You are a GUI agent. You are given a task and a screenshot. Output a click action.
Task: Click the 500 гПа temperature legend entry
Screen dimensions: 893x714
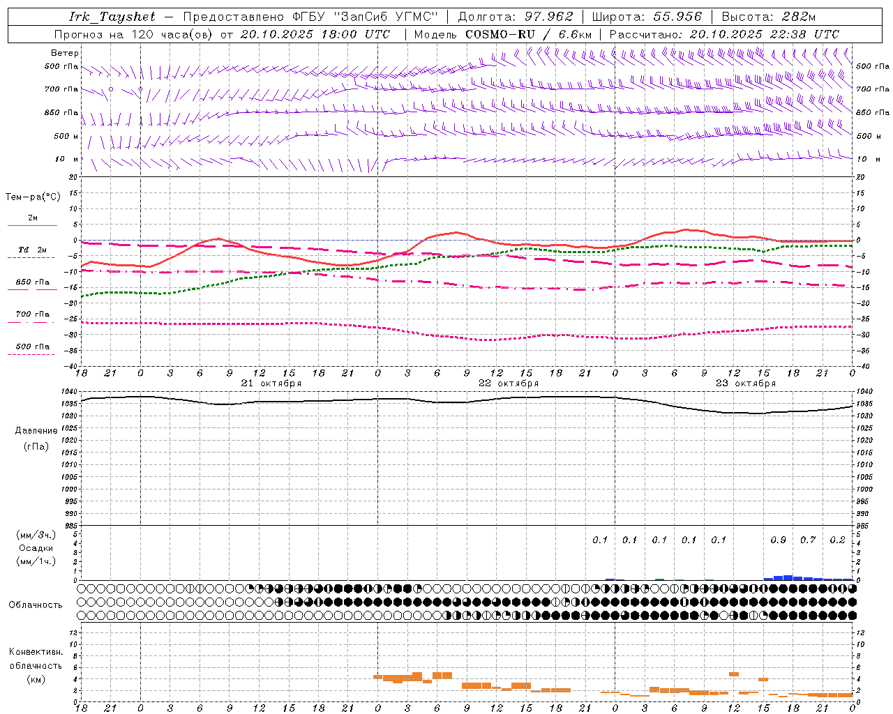point(33,347)
